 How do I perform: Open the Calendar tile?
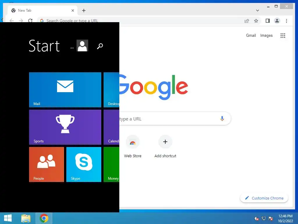click(111, 127)
